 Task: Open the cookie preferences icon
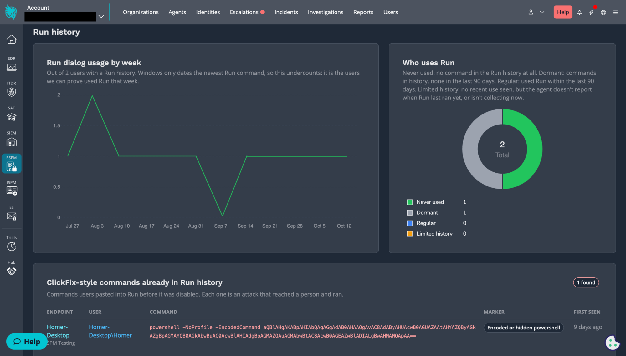coord(612,343)
